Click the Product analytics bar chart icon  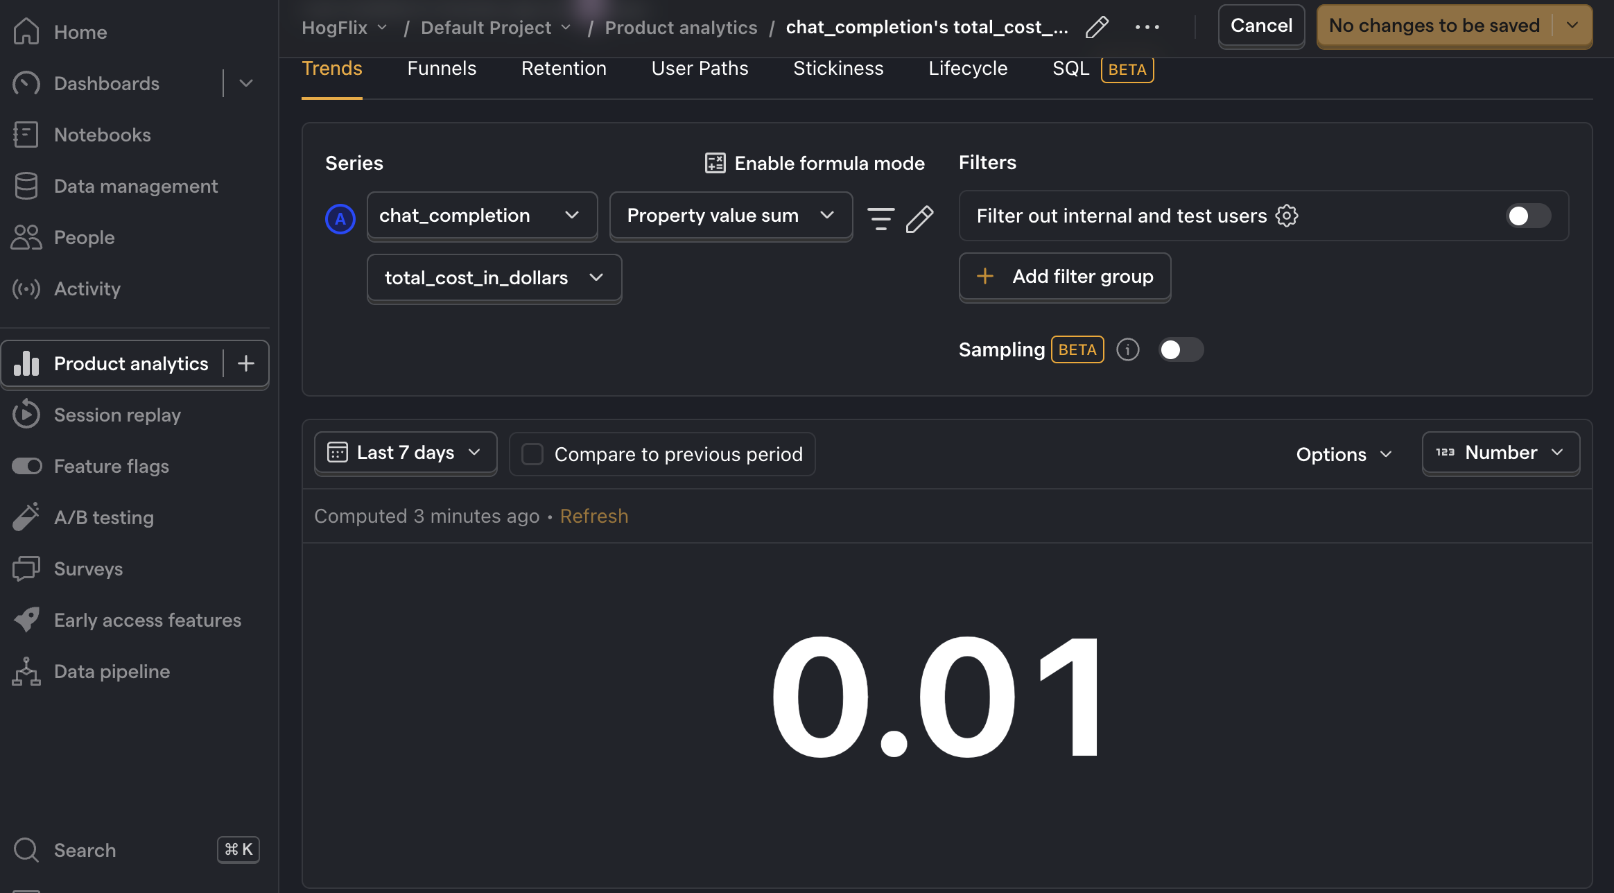(26, 363)
